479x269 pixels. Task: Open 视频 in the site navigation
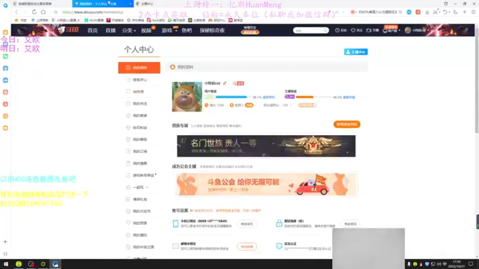click(x=147, y=30)
